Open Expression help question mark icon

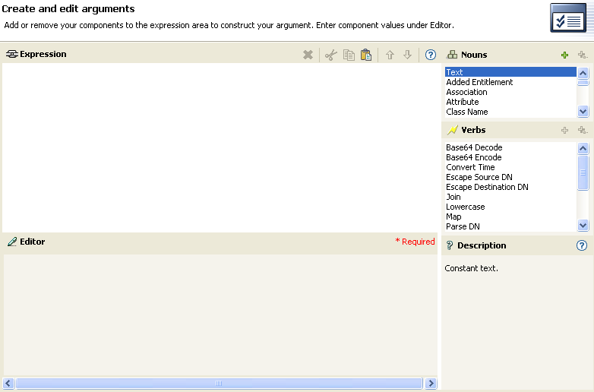pyautogui.click(x=431, y=55)
